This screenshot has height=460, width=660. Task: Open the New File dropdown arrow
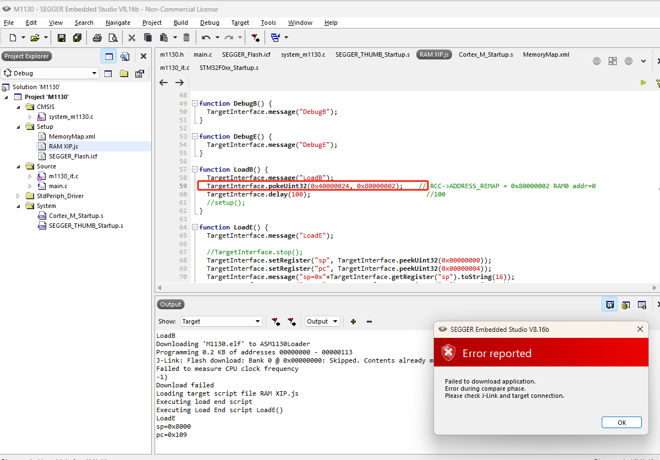(x=23, y=37)
